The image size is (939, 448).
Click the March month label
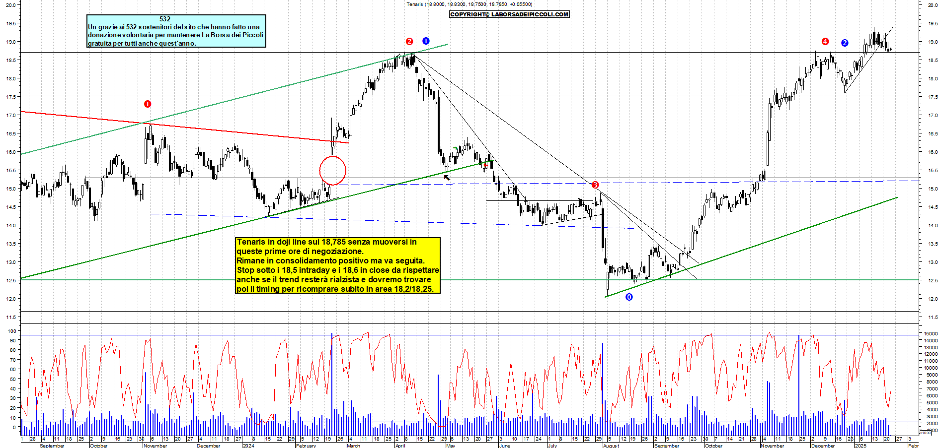tap(353, 446)
